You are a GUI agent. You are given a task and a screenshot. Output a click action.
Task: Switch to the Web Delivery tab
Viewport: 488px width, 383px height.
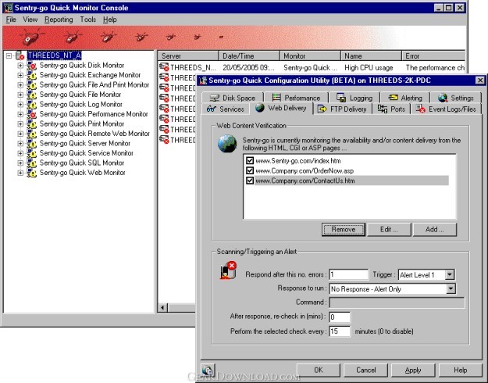(282, 109)
